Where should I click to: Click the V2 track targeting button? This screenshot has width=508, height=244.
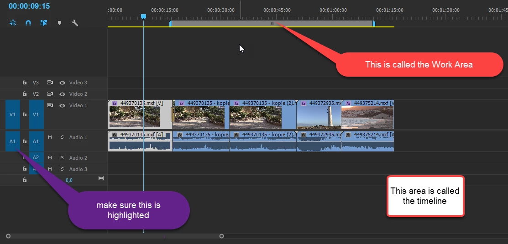tap(36, 94)
